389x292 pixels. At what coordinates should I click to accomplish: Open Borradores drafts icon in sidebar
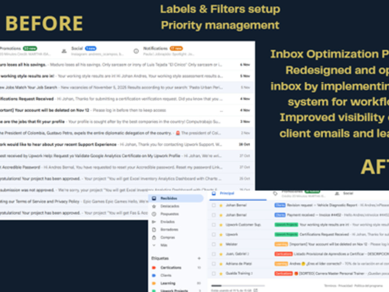point(154,229)
